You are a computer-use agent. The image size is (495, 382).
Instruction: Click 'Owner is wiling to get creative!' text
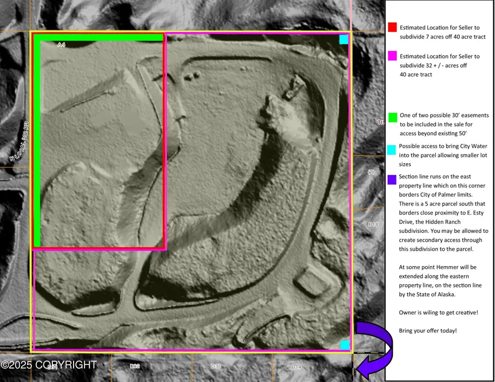[438, 312]
